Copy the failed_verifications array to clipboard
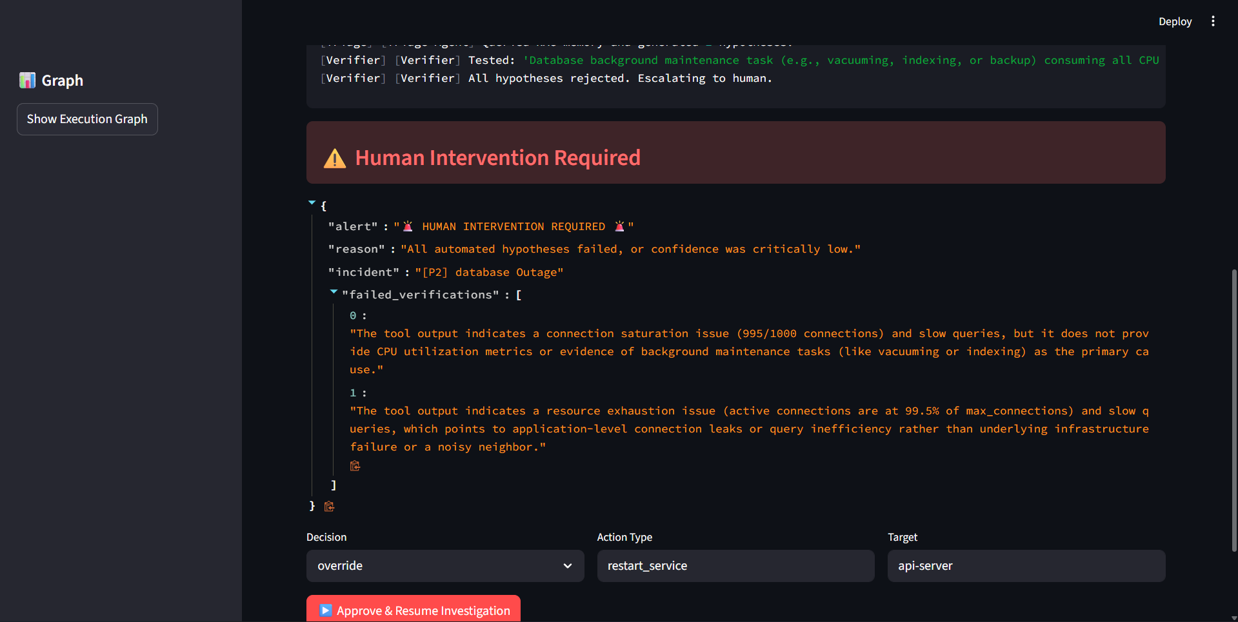 (355, 466)
